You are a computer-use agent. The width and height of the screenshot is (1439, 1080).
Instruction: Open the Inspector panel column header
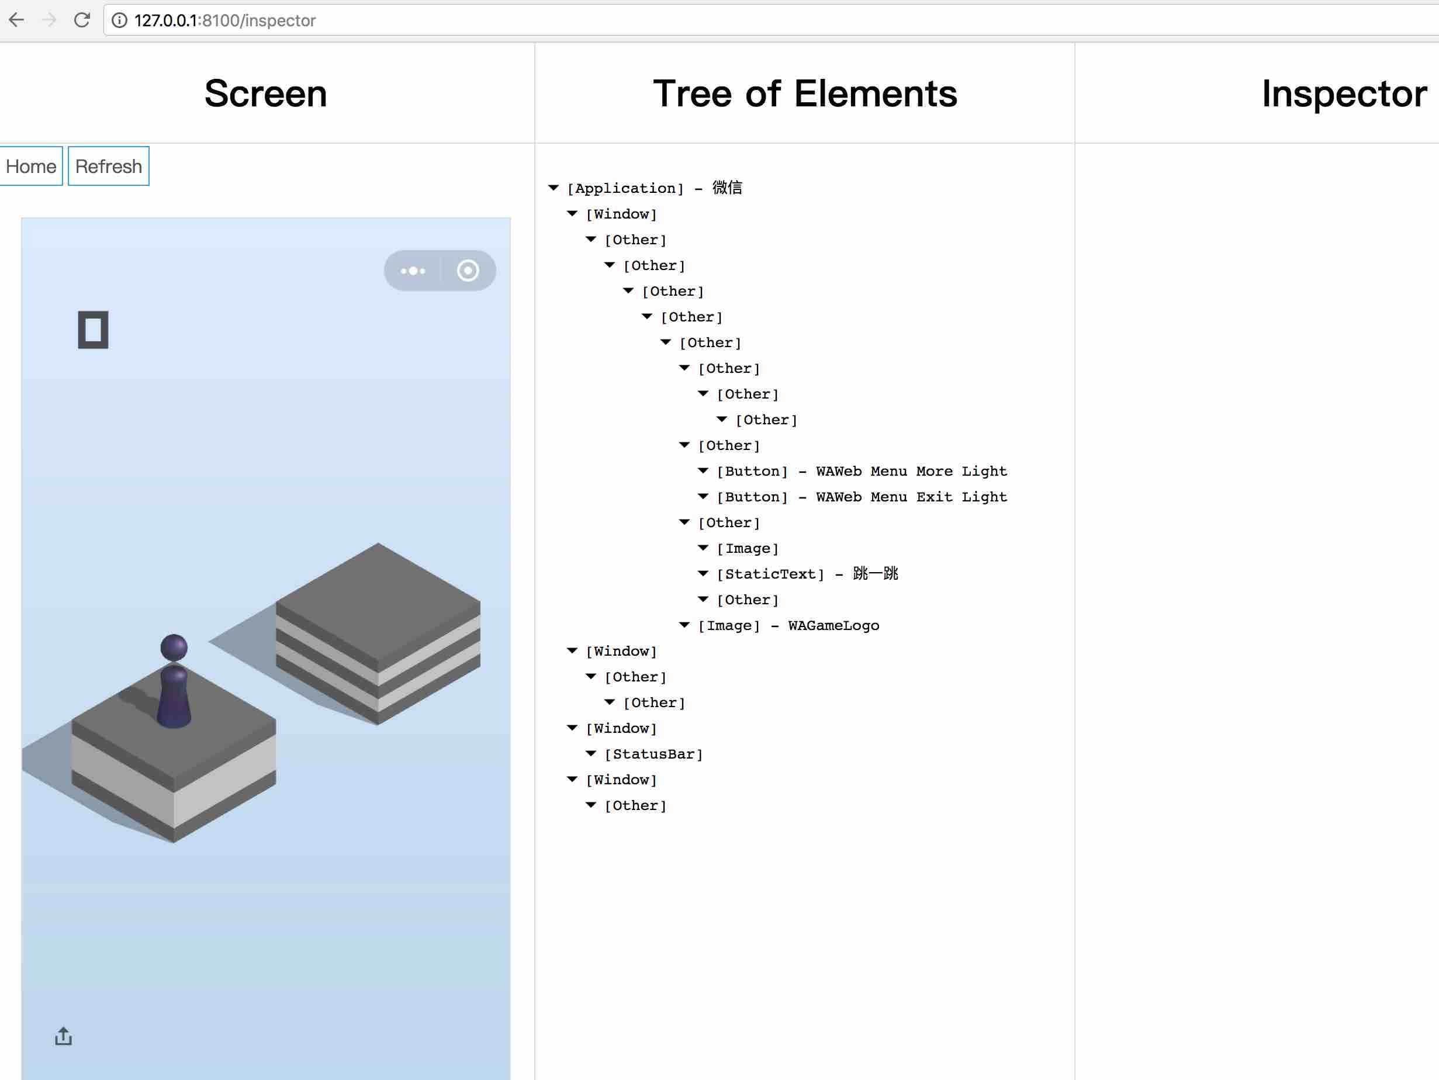(1343, 93)
